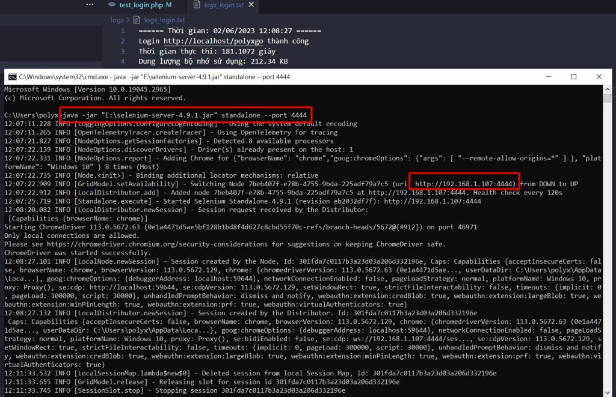
Task: Click the 'Detected 8 available processors' log line
Action: click(169, 141)
